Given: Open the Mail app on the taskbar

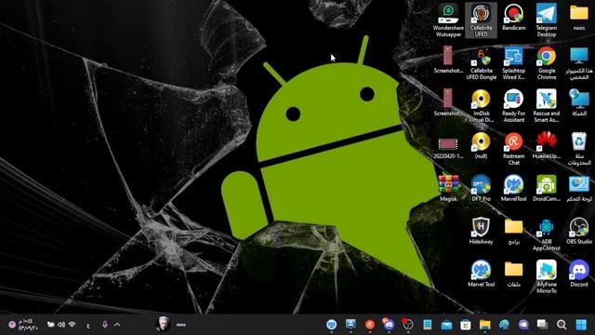Looking at the screenshot, I should click(x=446, y=325).
